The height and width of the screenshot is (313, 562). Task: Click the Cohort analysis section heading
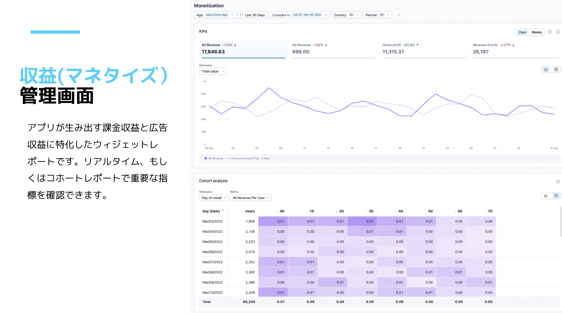[213, 181]
